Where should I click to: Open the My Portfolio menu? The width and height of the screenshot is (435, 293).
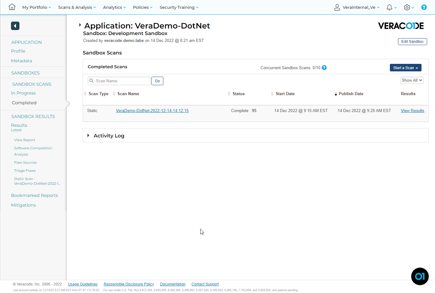tap(37, 7)
